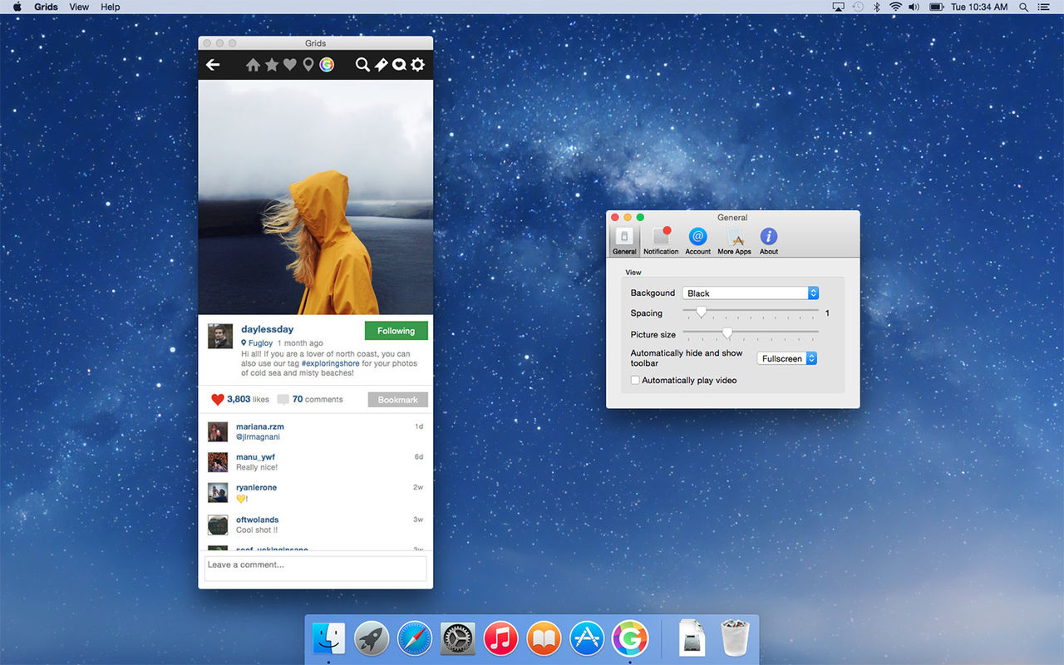Viewport: 1064px width, 665px height.
Task: Open the location pin icon in toolbar
Action: (x=308, y=65)
